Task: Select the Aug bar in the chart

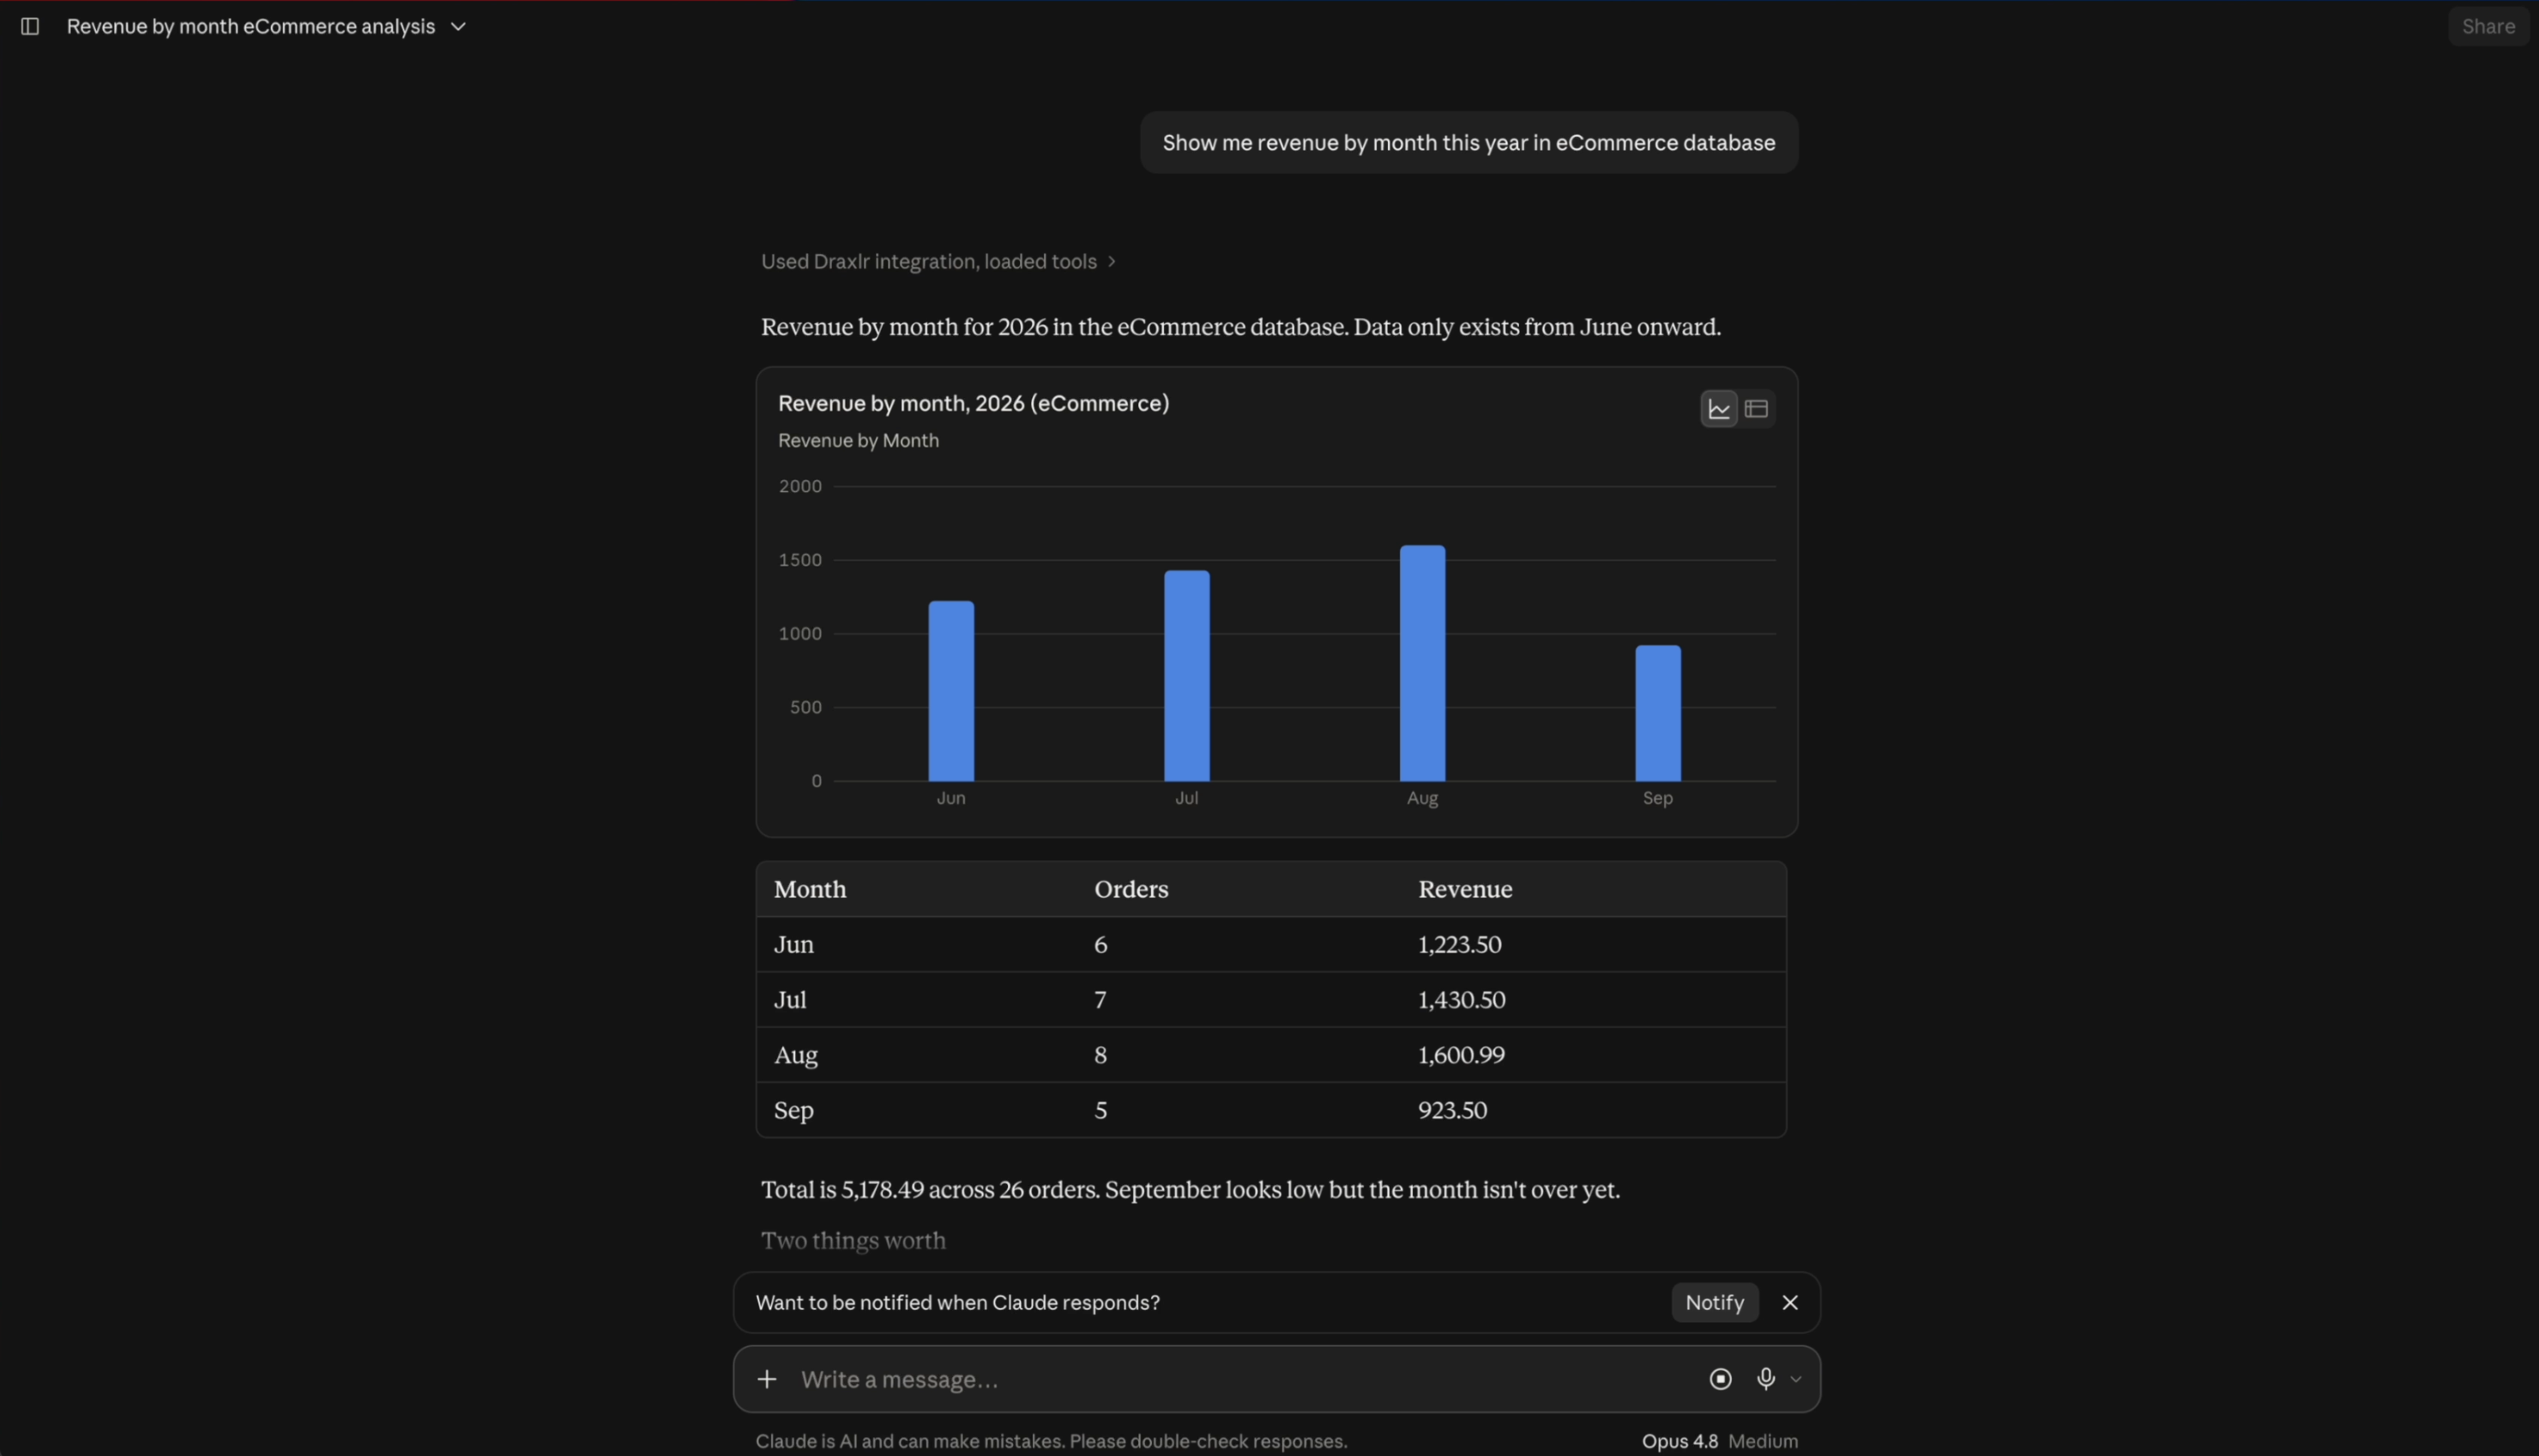Action: pos(1422,663)
